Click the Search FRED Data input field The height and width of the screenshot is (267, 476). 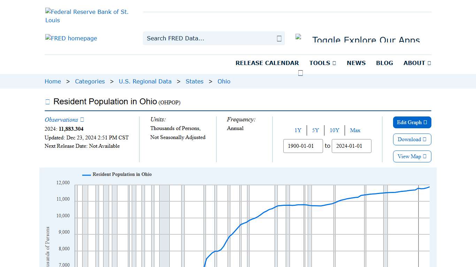[209, 38]
